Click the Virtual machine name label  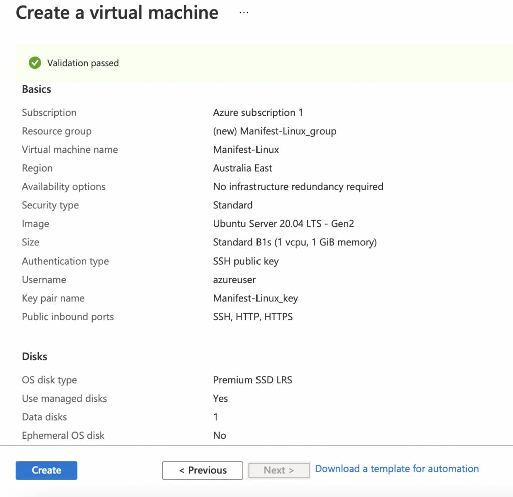point(70,149)
